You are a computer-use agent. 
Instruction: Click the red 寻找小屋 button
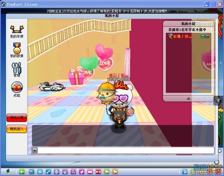[x=17, y=118]
